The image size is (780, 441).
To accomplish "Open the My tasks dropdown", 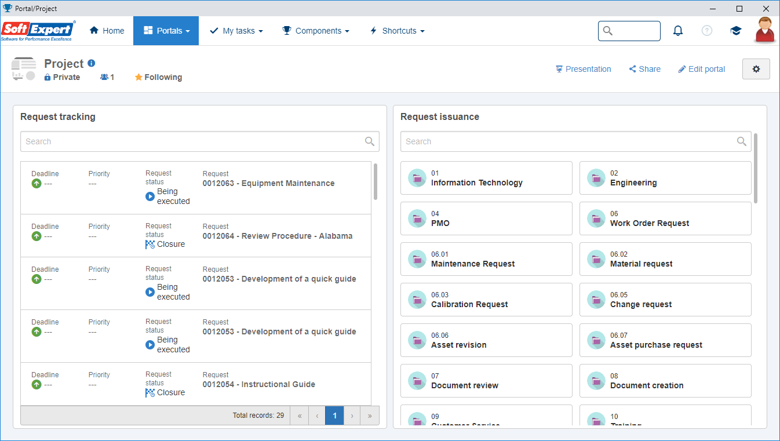I will [236, 31].
